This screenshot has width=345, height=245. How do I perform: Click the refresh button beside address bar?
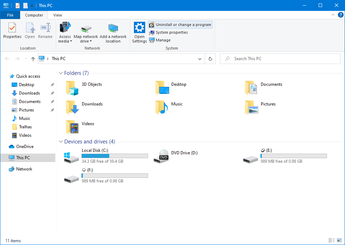coord(210,59)
